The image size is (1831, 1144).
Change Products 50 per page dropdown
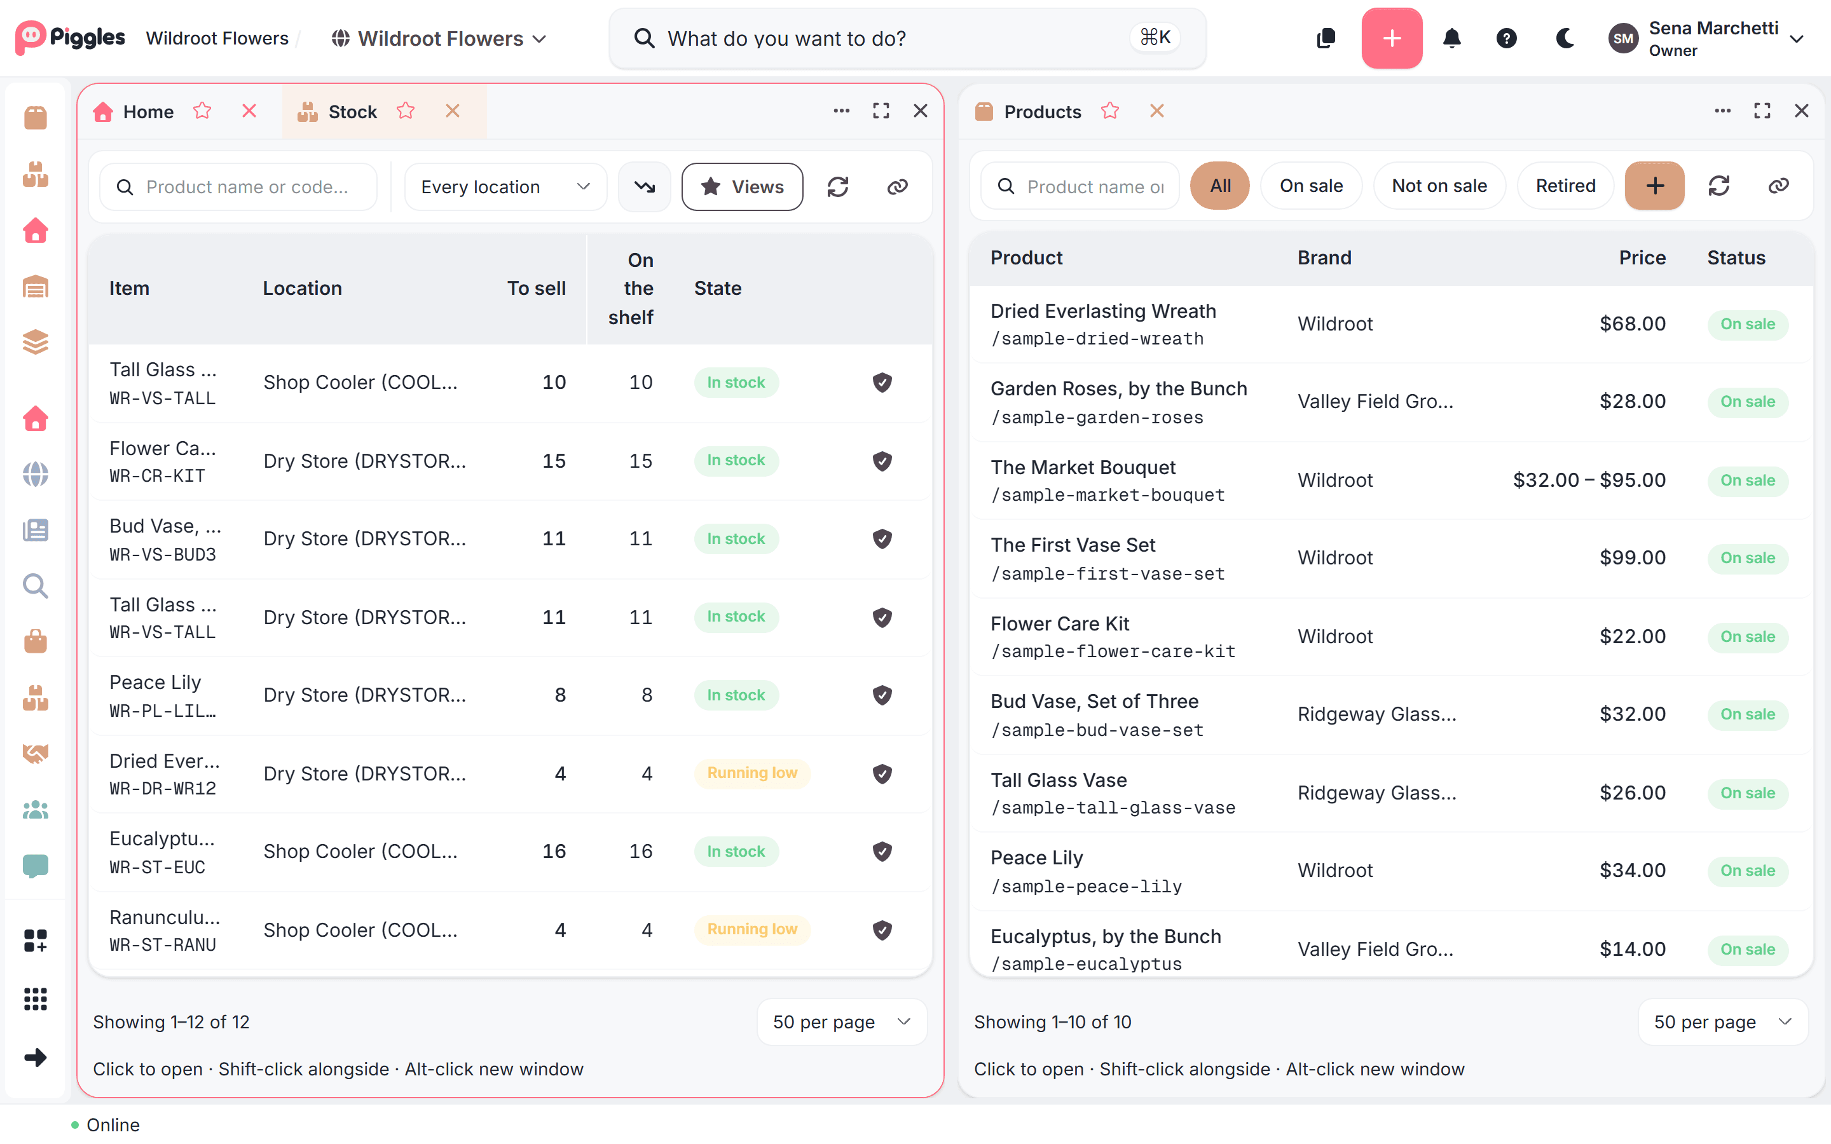[x=1723, y=1022]
